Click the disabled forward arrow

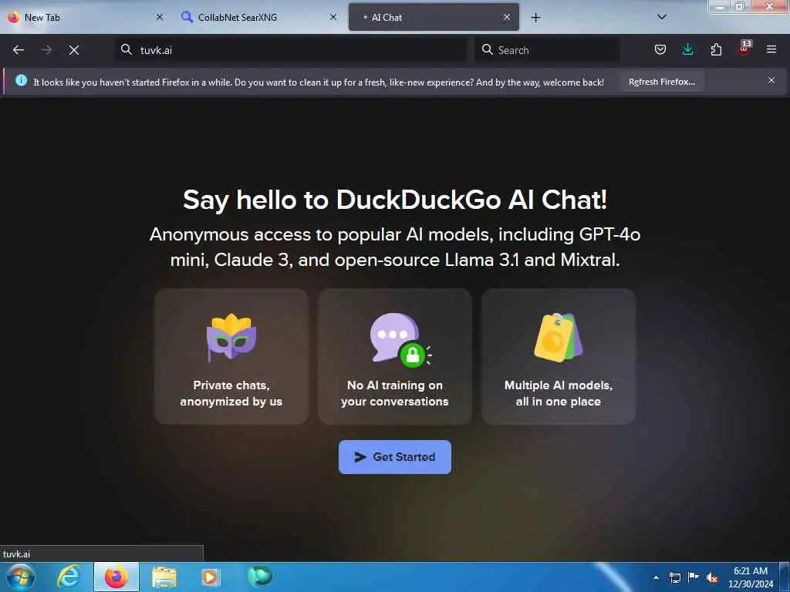click(46, 50)
